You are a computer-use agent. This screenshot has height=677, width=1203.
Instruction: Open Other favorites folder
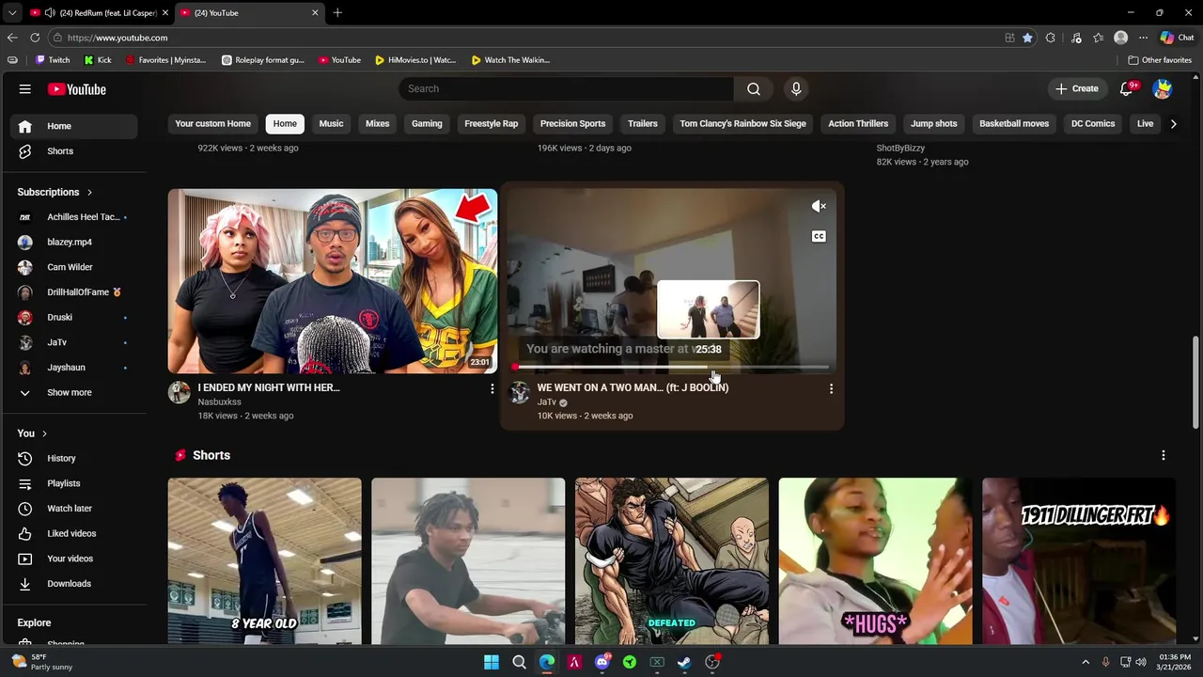[x=1161, y=60]
